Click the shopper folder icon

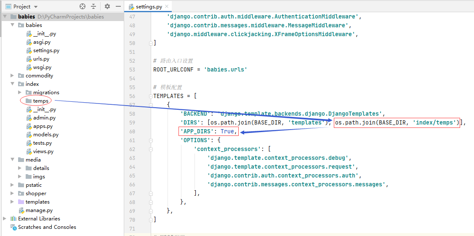point(21,194)
